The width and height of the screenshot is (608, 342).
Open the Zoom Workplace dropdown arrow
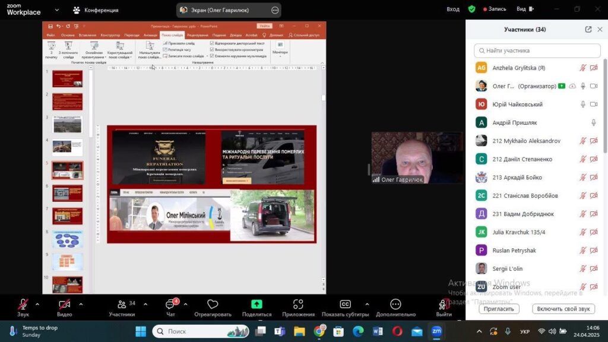tap(56, 10)
